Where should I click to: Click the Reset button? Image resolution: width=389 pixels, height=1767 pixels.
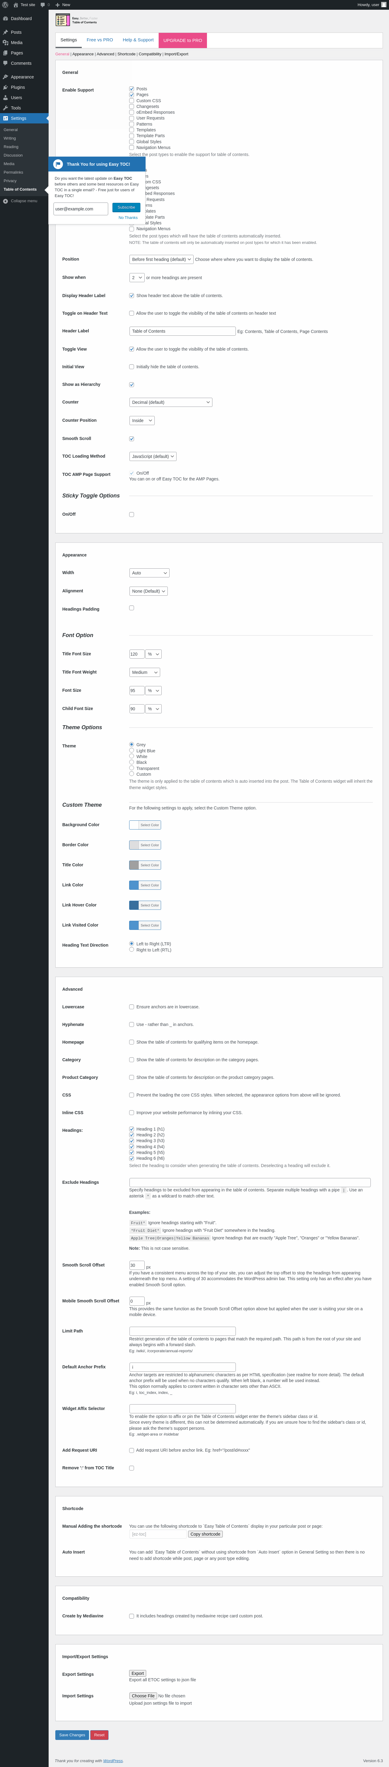tap(99, 1735)
